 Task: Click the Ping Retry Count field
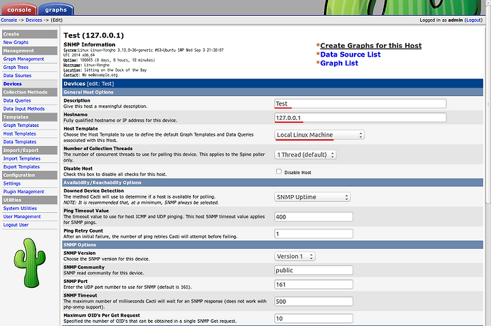point(314,234)
